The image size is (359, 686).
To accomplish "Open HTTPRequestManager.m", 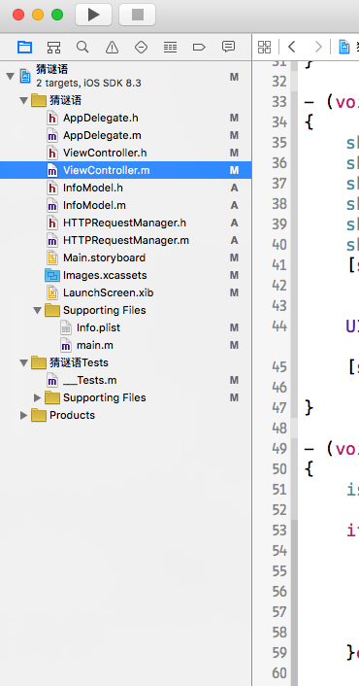I will 126,240.
